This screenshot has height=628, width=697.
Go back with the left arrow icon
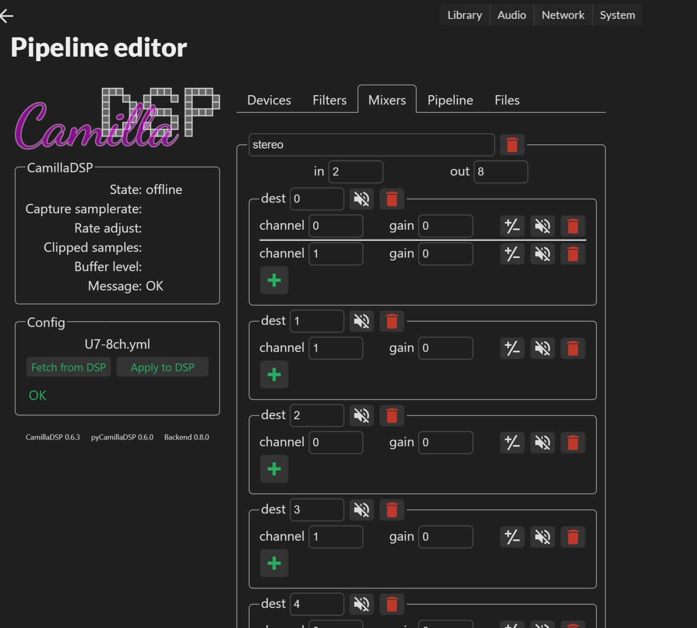point(7,16)
